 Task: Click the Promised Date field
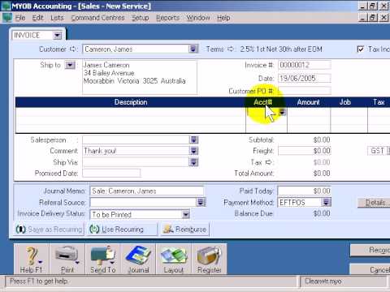(111, 173)
